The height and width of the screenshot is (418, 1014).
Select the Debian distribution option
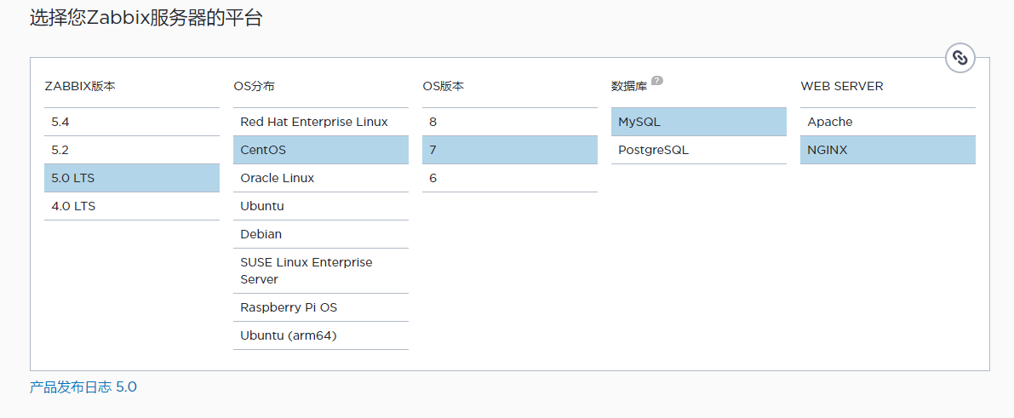tap(321, 234)
